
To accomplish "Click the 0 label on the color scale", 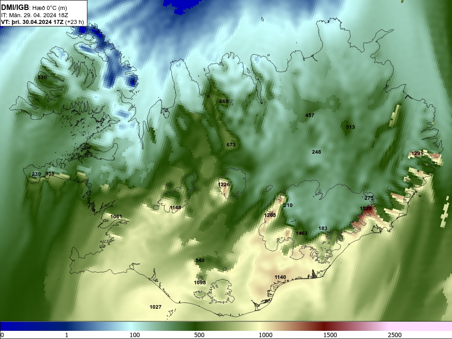I will click(x=2, y=335).
